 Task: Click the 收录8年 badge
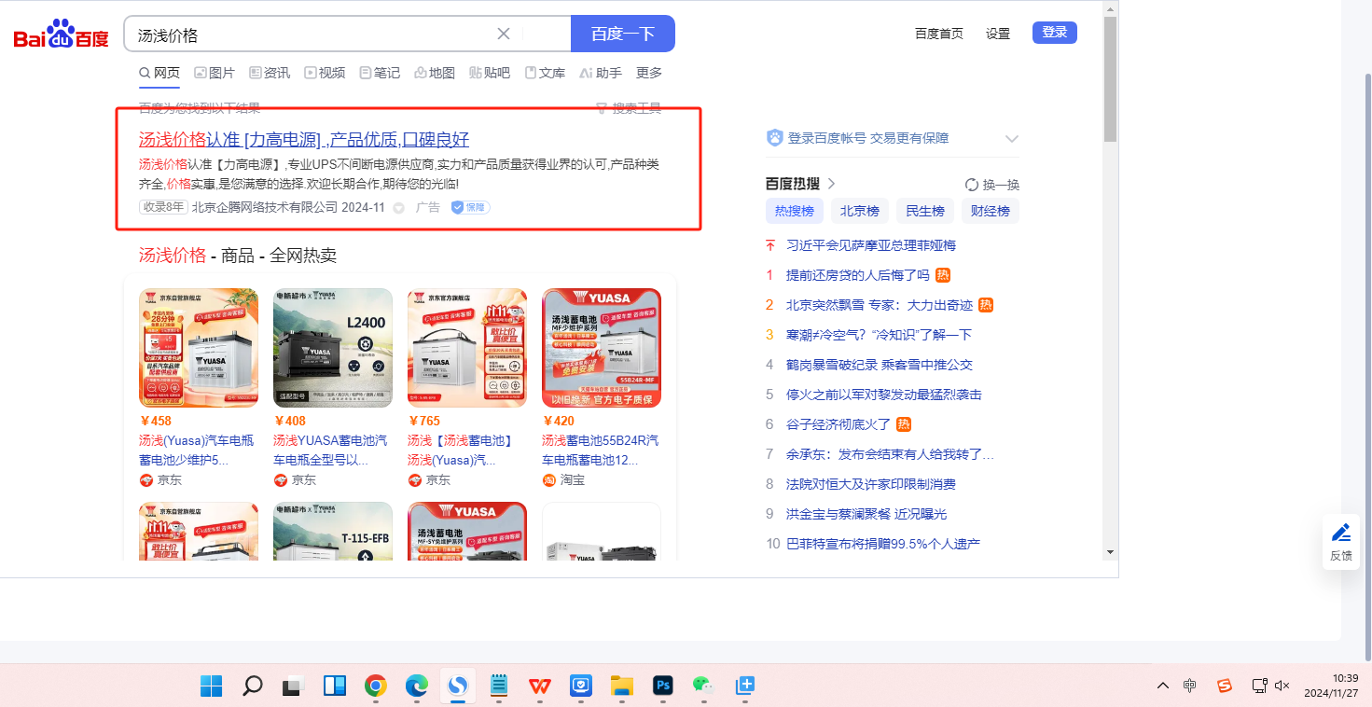click(163, 207)
